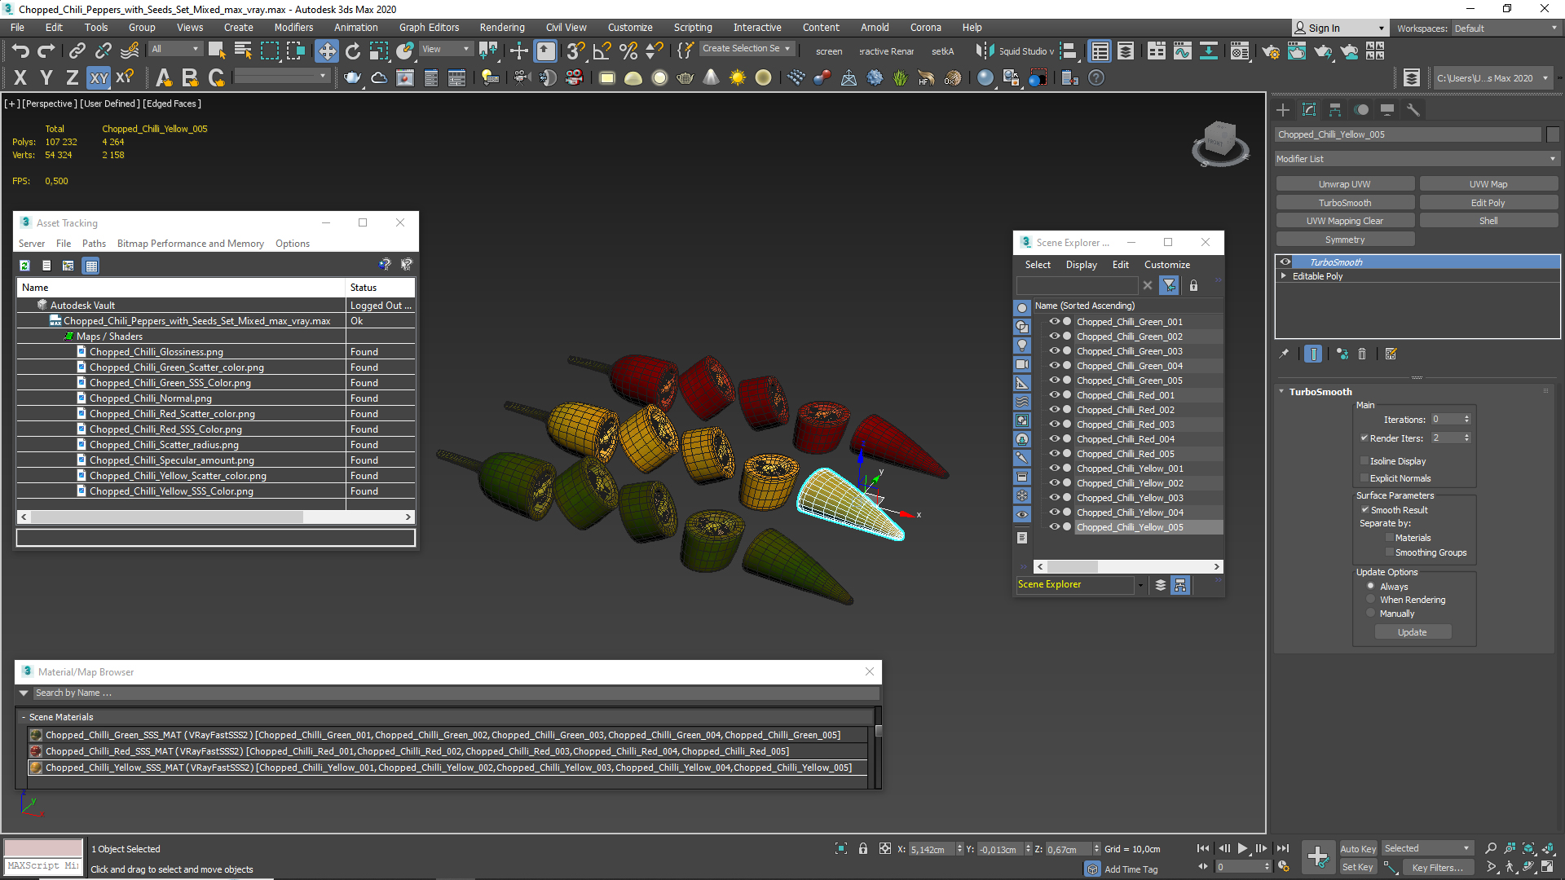
Task: Click the help question-mark toolbar icon
Action: coord(1096,78)
